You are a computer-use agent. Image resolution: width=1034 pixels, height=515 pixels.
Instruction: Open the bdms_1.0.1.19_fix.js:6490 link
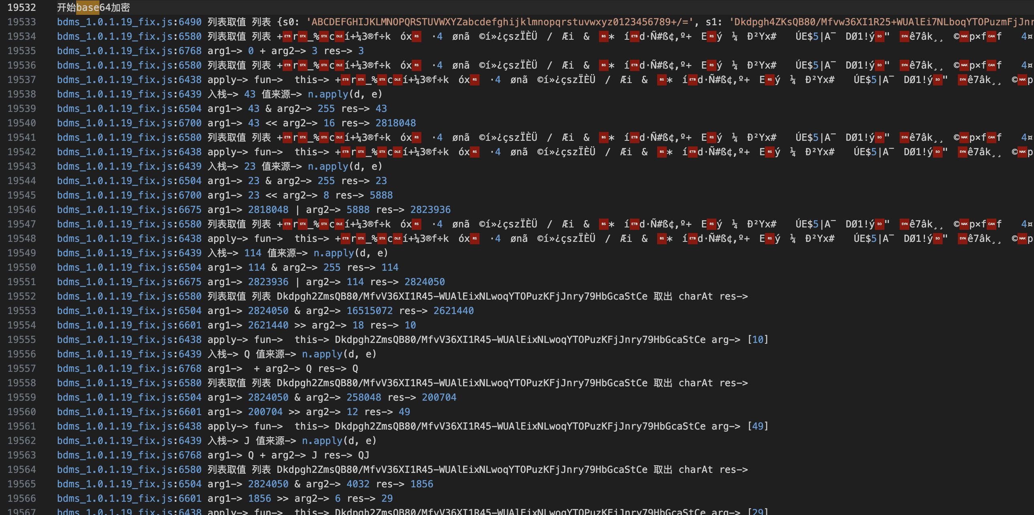point(129,22)
